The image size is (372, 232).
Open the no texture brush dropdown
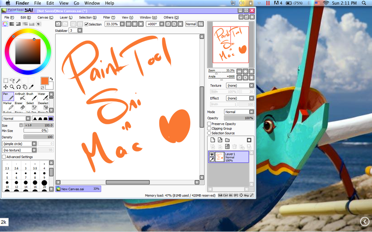34,150
